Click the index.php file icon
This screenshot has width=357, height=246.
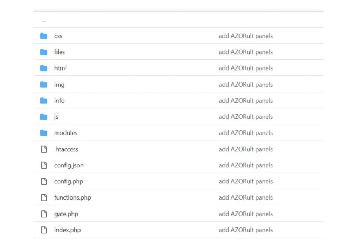(44, 230)
